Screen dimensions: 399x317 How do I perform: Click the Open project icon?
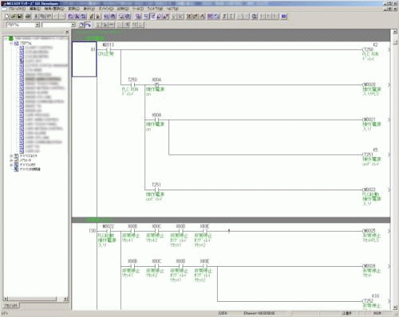point(14,16)
